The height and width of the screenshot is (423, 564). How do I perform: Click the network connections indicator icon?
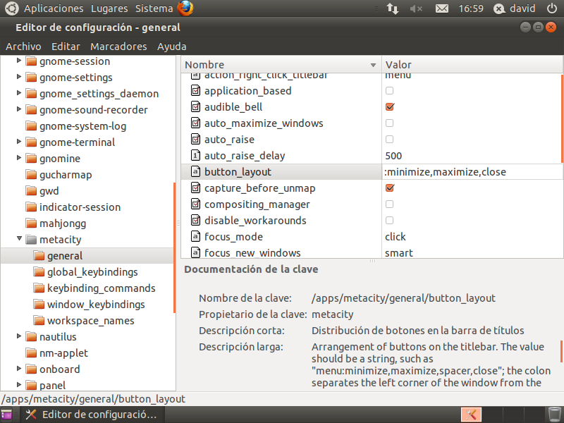click(x=393, y=8)
